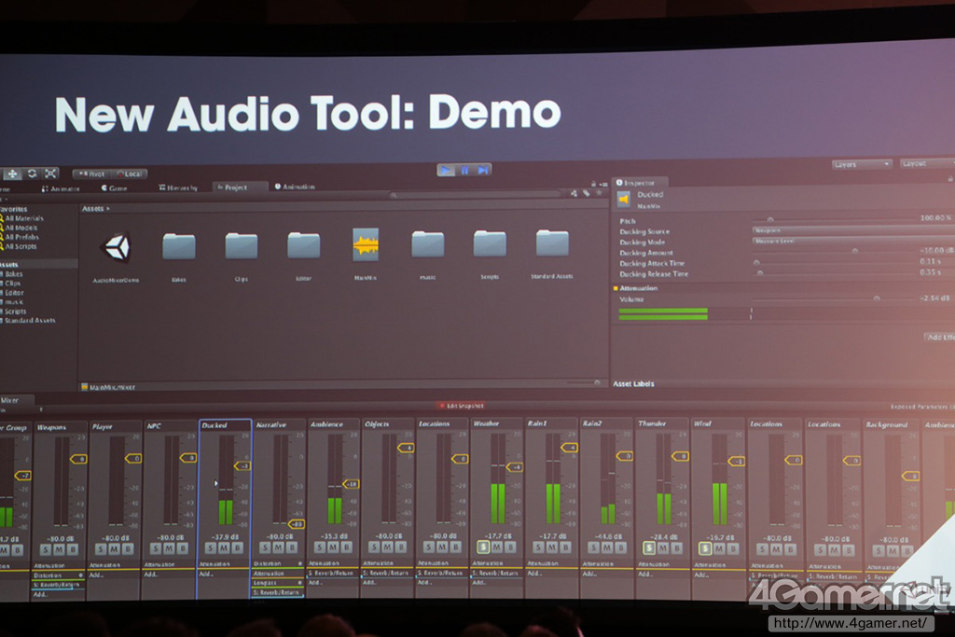Open Add effect menu on Ducked strip
The width and height of the screenshot is (955, 637).
(x=206, y=574)
